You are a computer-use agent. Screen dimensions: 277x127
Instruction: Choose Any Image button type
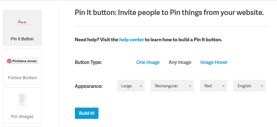(180, 62)
